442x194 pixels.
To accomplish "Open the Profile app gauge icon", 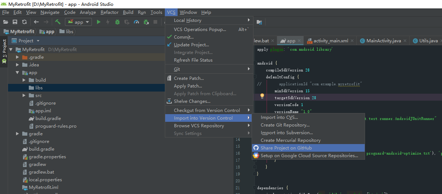I will click(136, 22).
